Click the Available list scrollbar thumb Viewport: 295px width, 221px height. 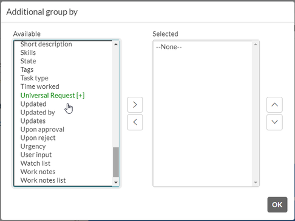click(116, 162)
